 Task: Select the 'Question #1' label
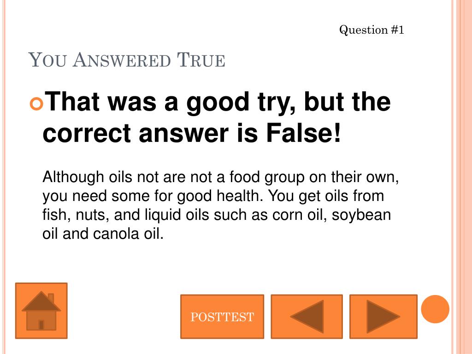coord(372,30)
